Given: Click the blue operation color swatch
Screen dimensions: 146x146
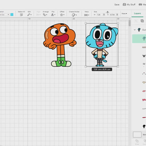Looking at the screenshot, I should 12,15.
